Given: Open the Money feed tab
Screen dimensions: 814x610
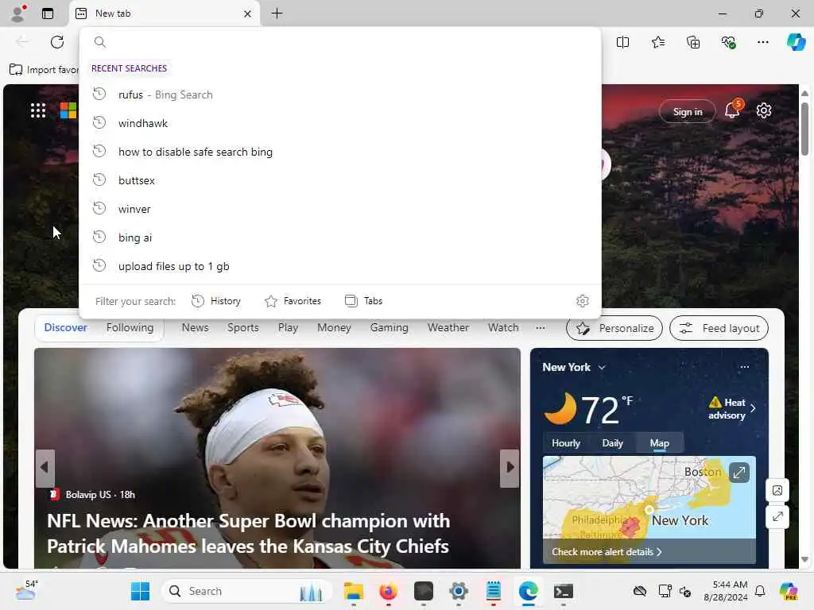Looking at the screenshot, I should coord(334,327).
